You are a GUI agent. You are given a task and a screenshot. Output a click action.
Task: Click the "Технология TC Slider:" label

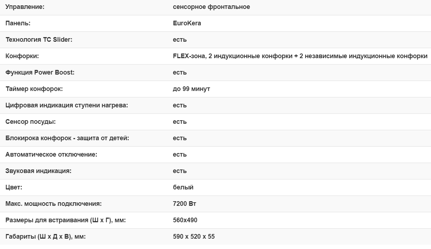coord(39,40)
